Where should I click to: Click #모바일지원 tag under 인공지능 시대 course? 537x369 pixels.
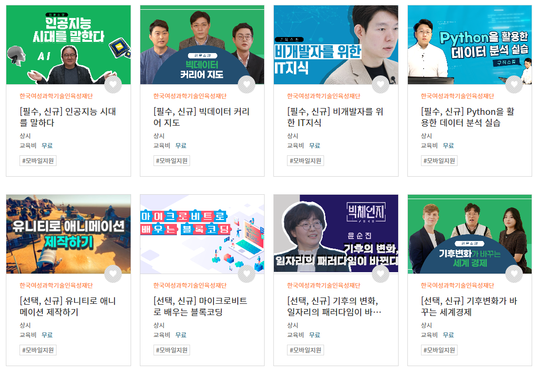click(38, 161)
